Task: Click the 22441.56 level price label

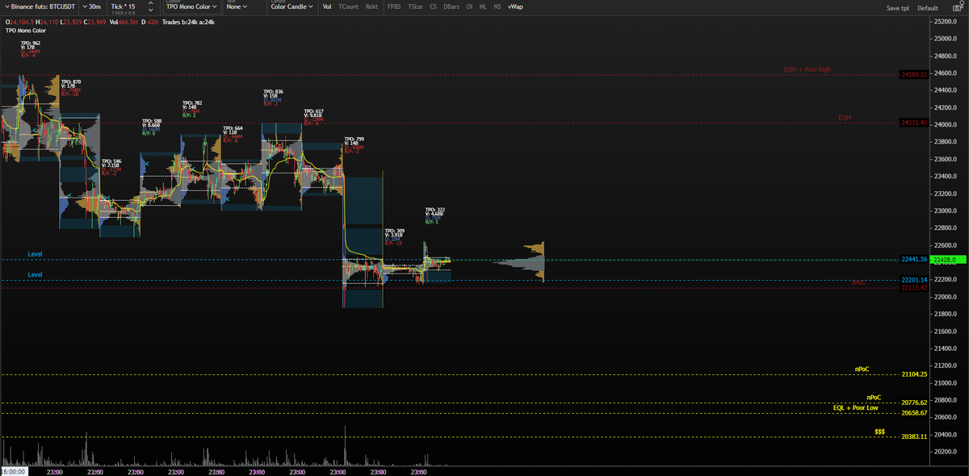Action: pyautogui.click(x=913, y=260)
